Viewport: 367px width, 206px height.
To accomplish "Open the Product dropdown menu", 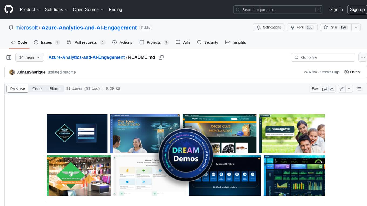I will pos(30,9).
